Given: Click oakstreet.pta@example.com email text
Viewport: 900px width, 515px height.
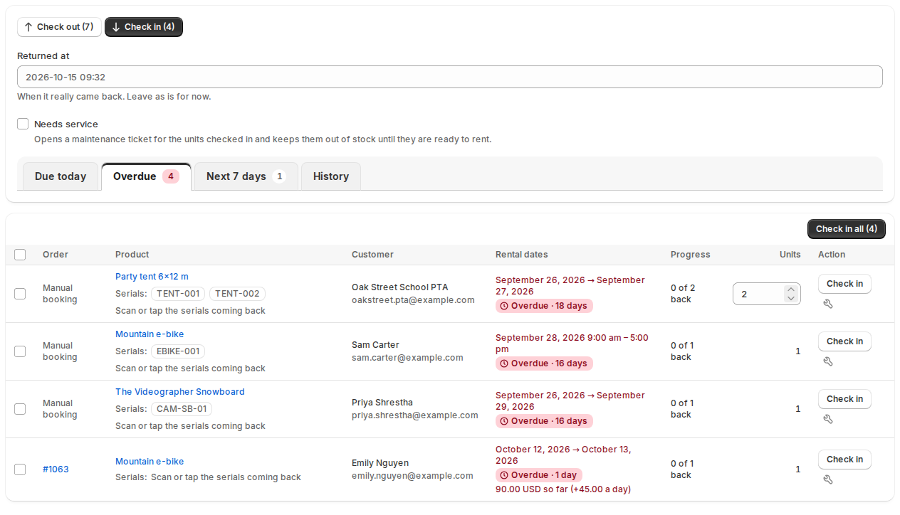Looking at the screenshot, I should (x=413, y=300).
